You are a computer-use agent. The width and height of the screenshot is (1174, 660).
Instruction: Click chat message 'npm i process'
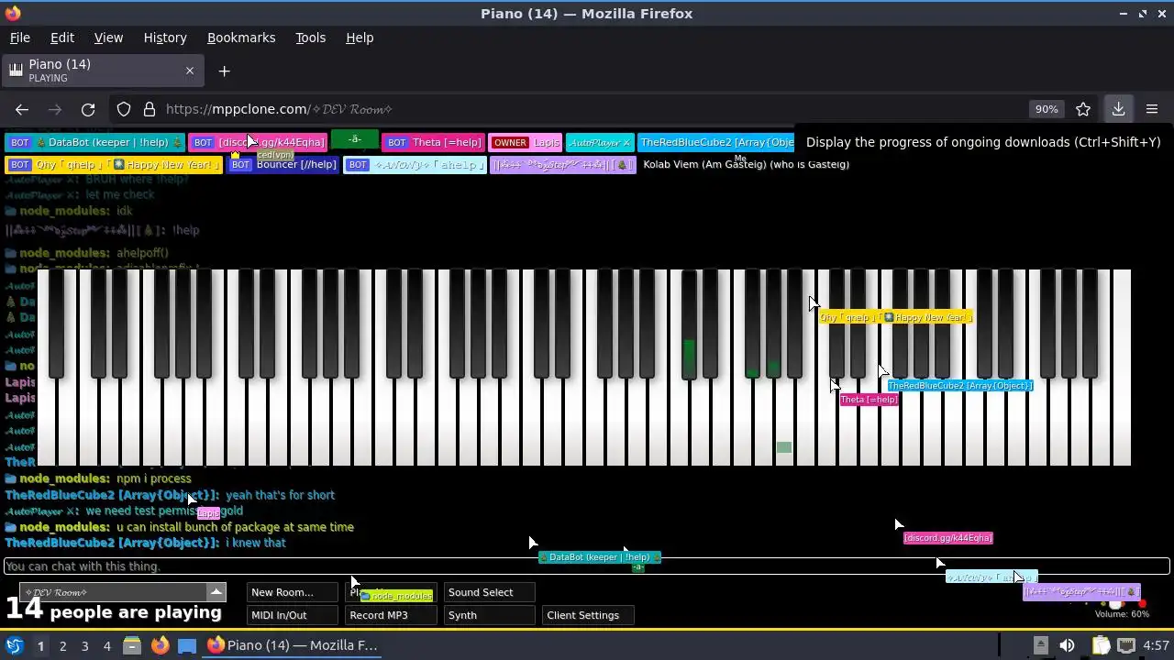coord(154,478)
